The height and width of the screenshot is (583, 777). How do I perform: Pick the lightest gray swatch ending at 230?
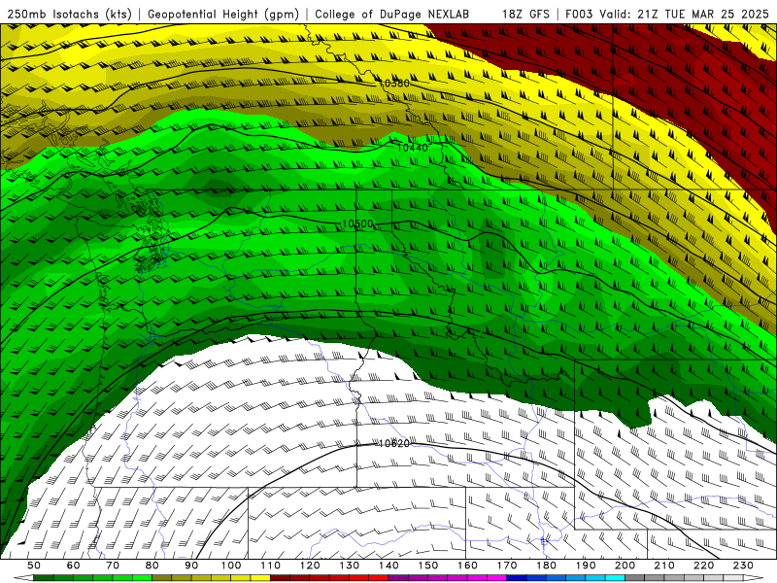point(733,578)
